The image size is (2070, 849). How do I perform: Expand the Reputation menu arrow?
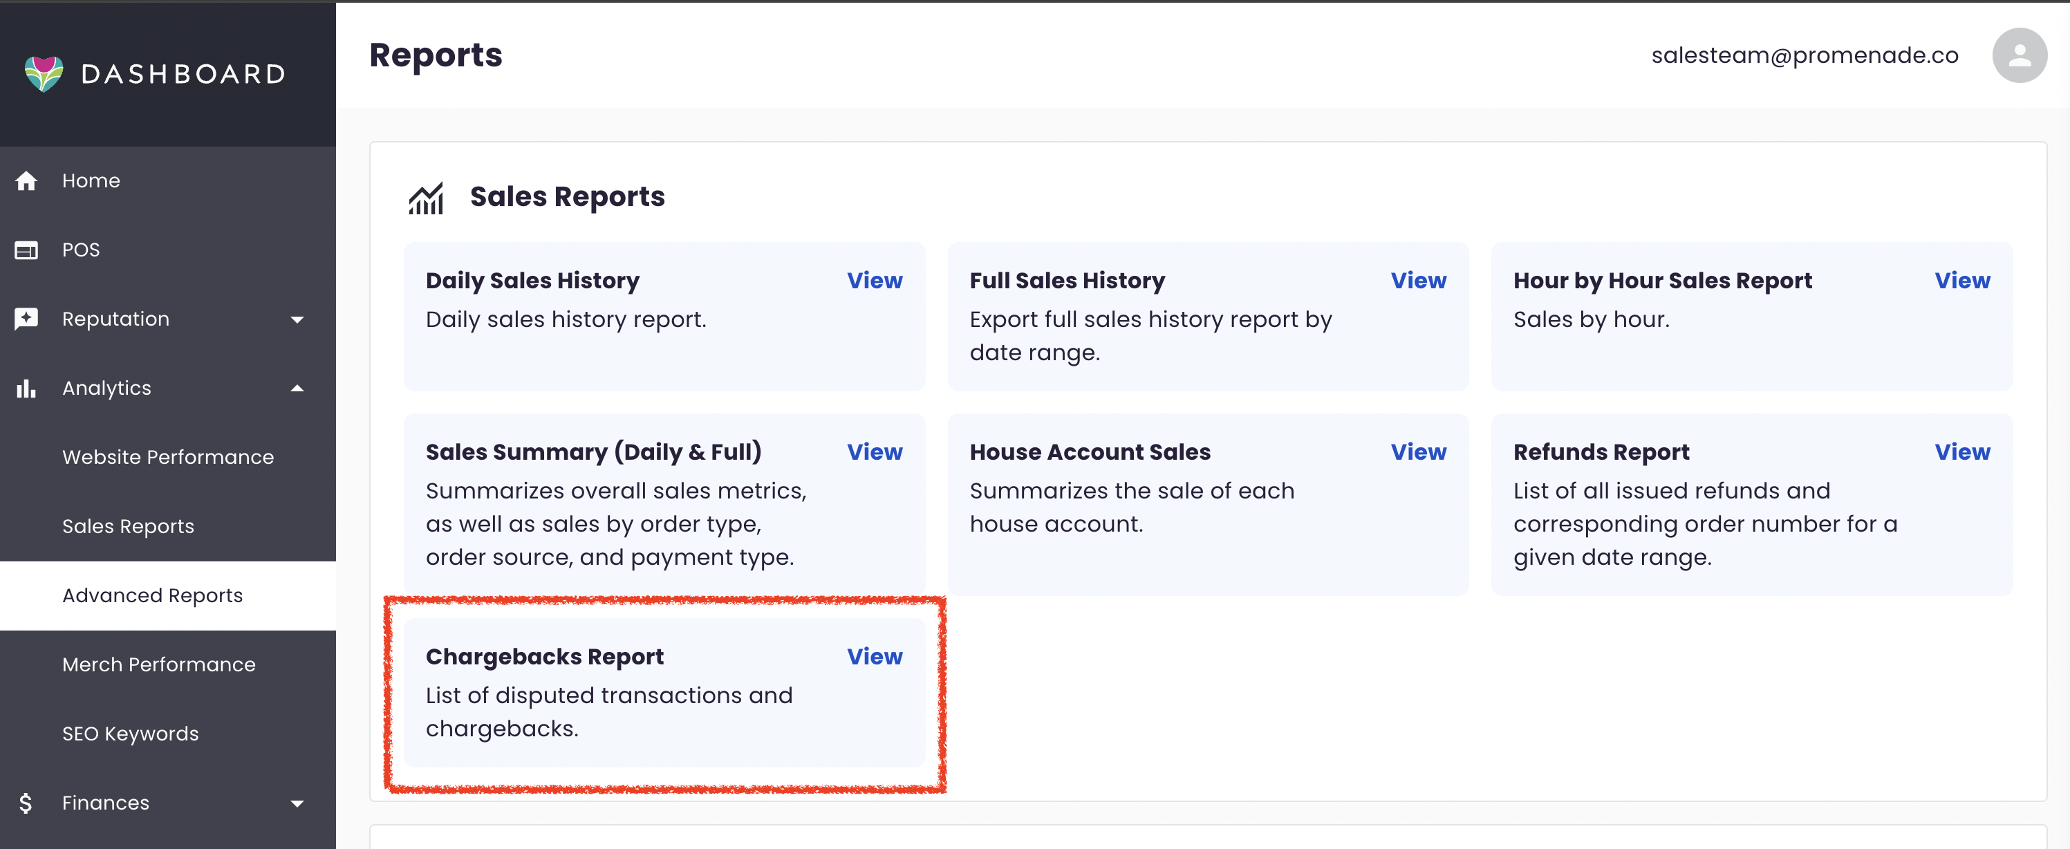297,319
